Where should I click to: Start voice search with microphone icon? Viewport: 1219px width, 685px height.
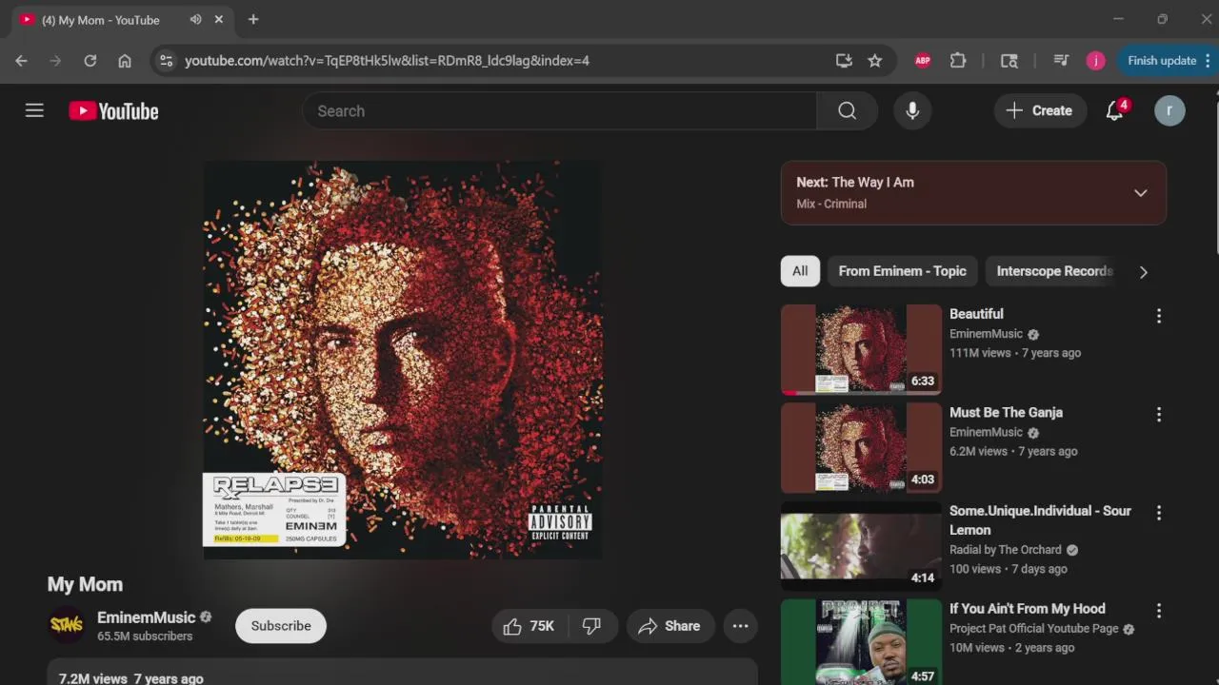coord(912,111)
